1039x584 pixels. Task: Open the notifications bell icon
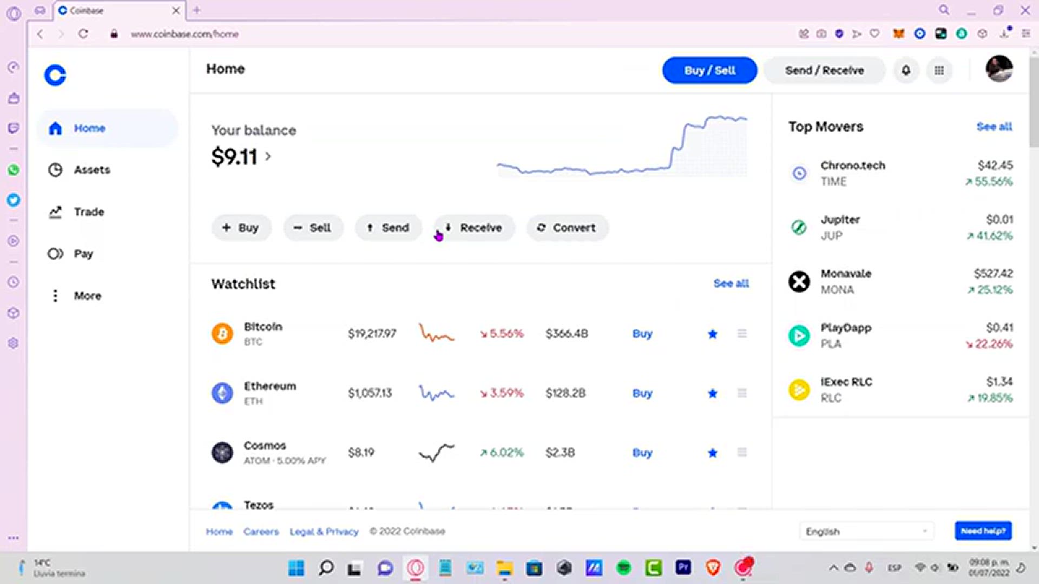(x=906, y=70)
